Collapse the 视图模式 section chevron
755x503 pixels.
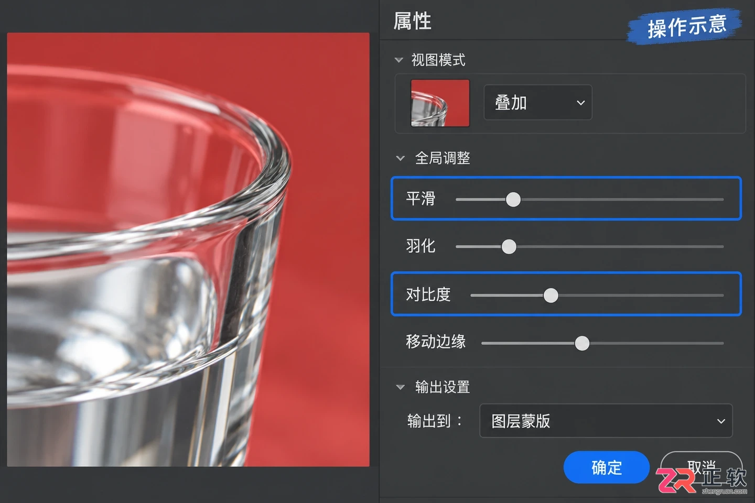(399, 60)
